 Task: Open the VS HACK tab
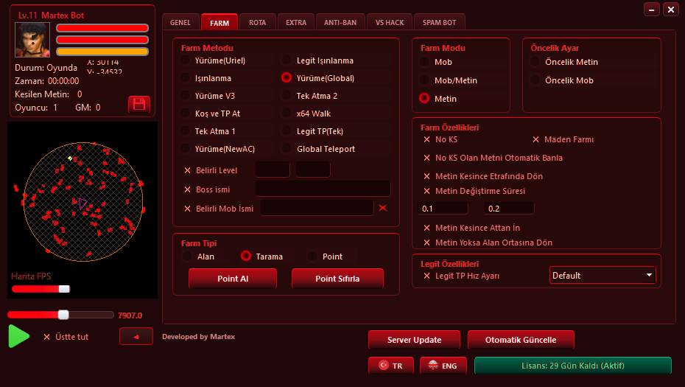390,22
